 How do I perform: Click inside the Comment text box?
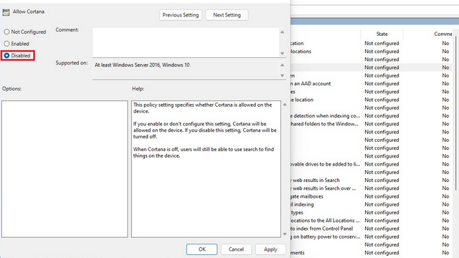(186, 42)
